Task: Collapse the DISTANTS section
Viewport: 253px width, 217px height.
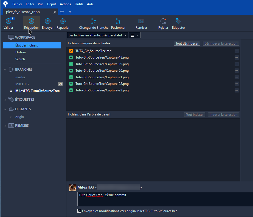Action: click(5, 109)
